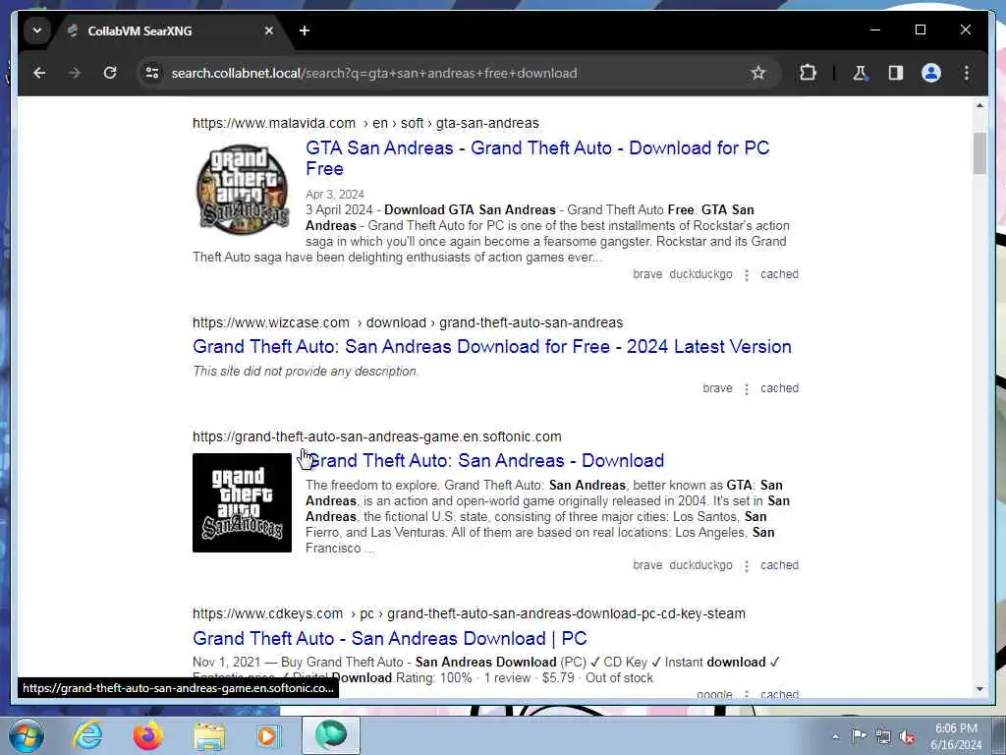Open a new browser tab
1006x755 pixels.
coord(305,30)
